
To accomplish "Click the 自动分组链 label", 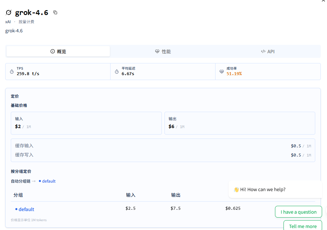I will [x=21, y=181].
